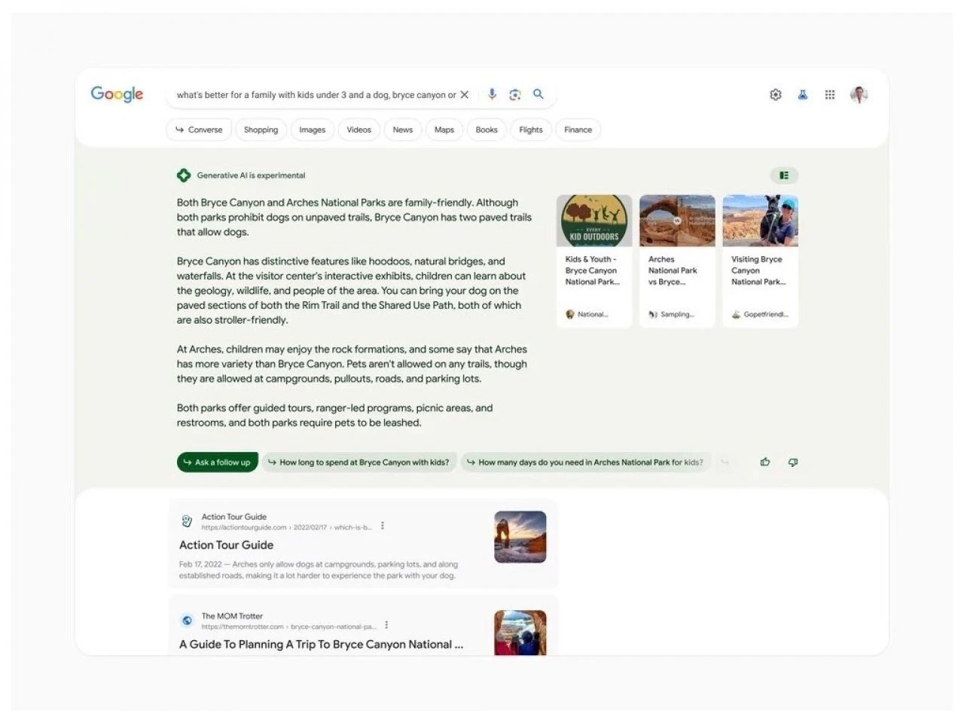This screenshot has width=964, height=723.
Task: Clear the search query with the X
Action: tap(465, 94)
